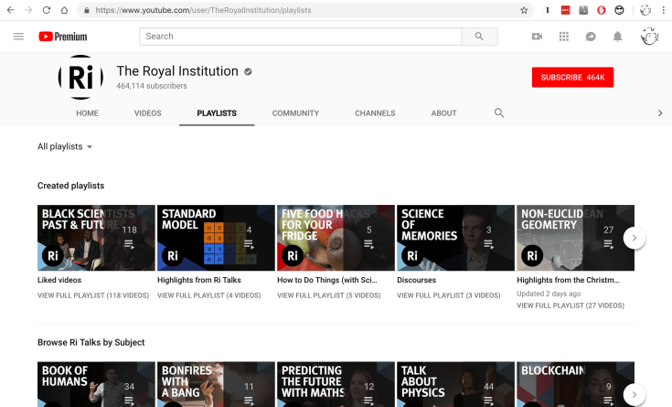The width and height of the screenshot is (672, 407).
Task: View full playlist (27 videos) link
Action: pyautogui.click(x=571, y=305)
